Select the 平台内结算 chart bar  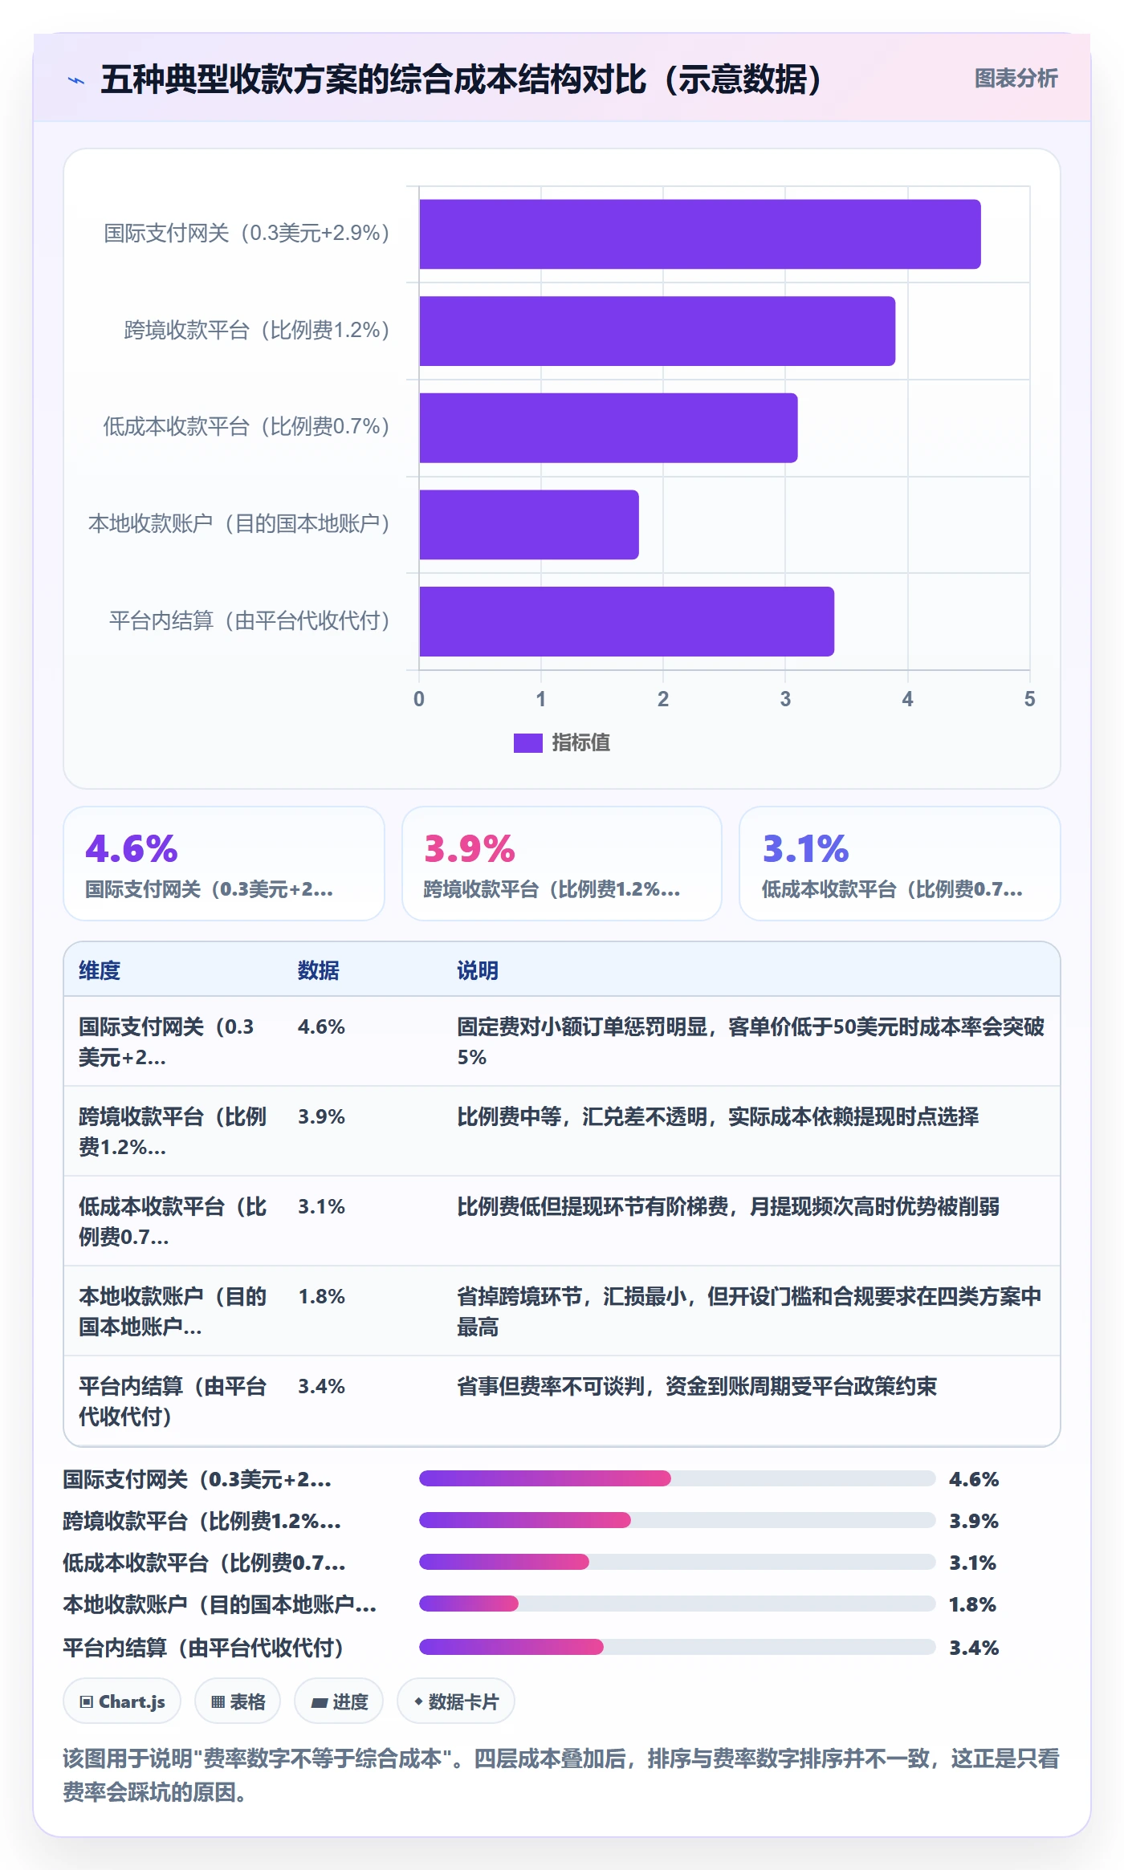tap(626, 621)
